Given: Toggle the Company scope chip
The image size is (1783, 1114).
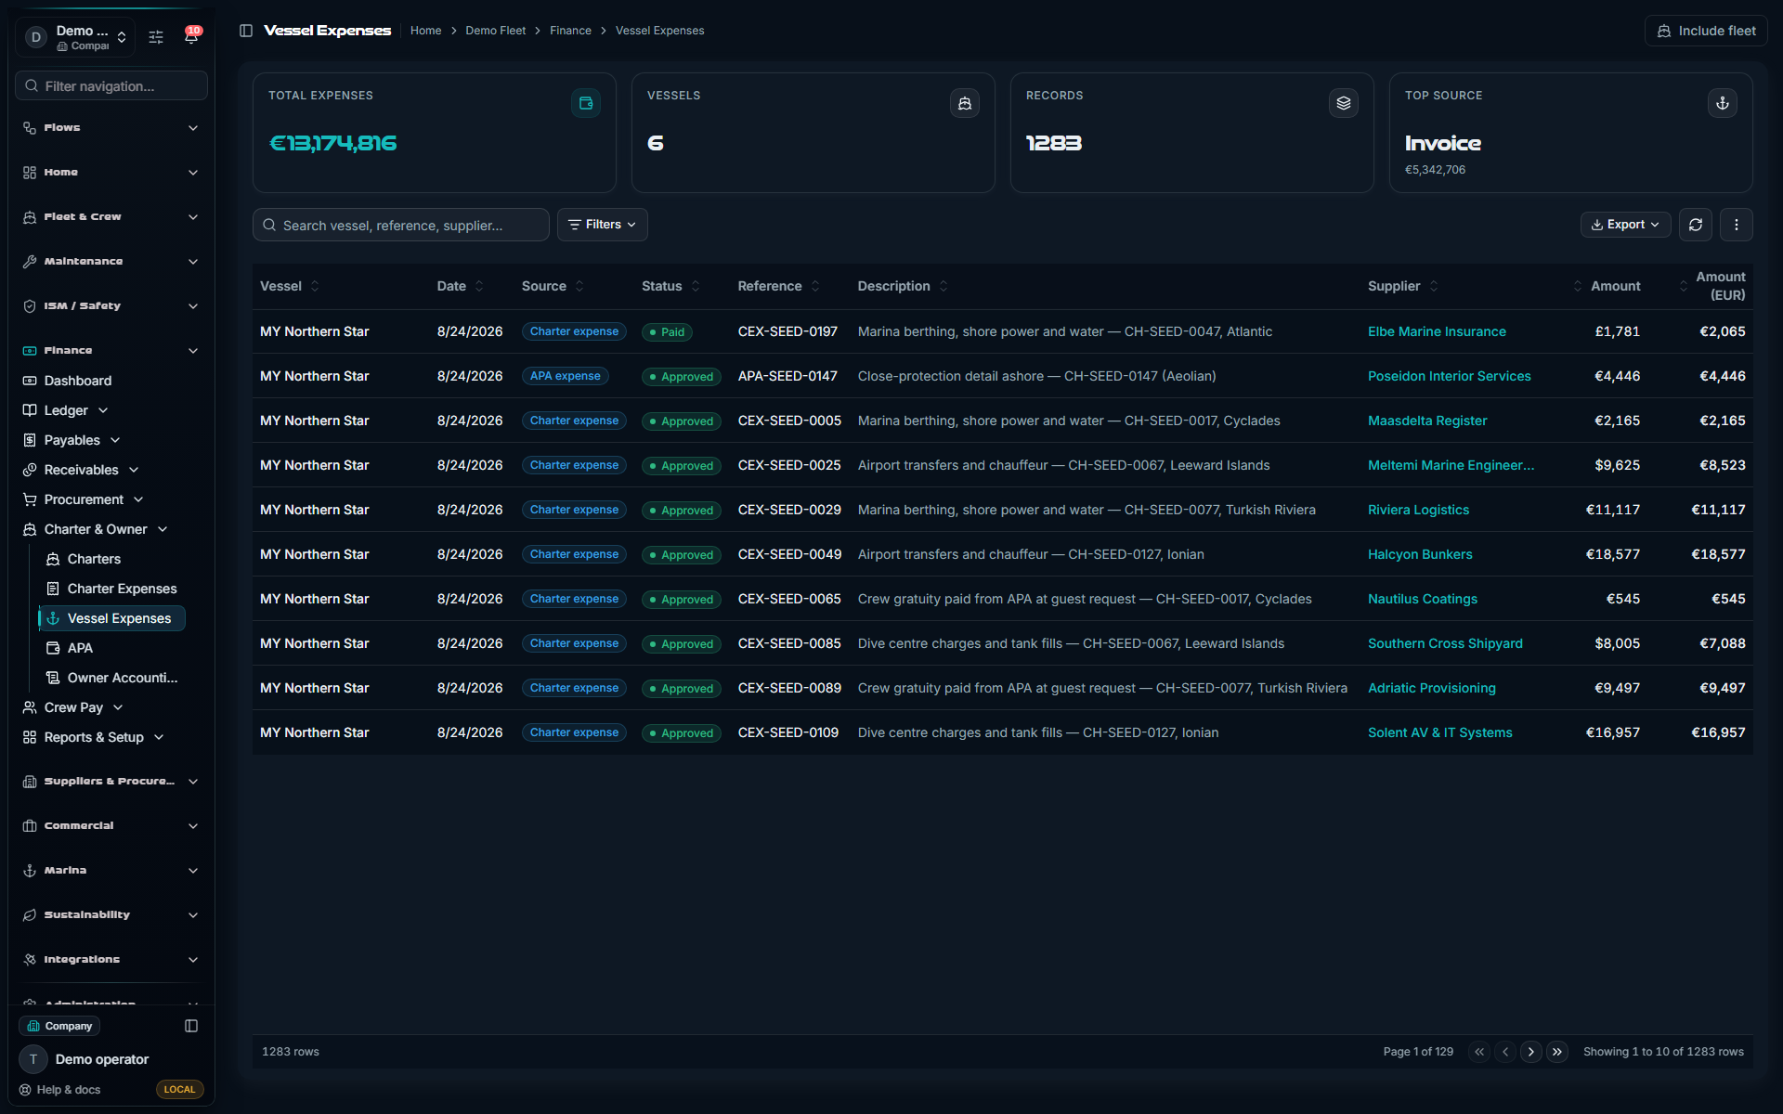Looking at the screenshot, I should (x=60, y=1026).
